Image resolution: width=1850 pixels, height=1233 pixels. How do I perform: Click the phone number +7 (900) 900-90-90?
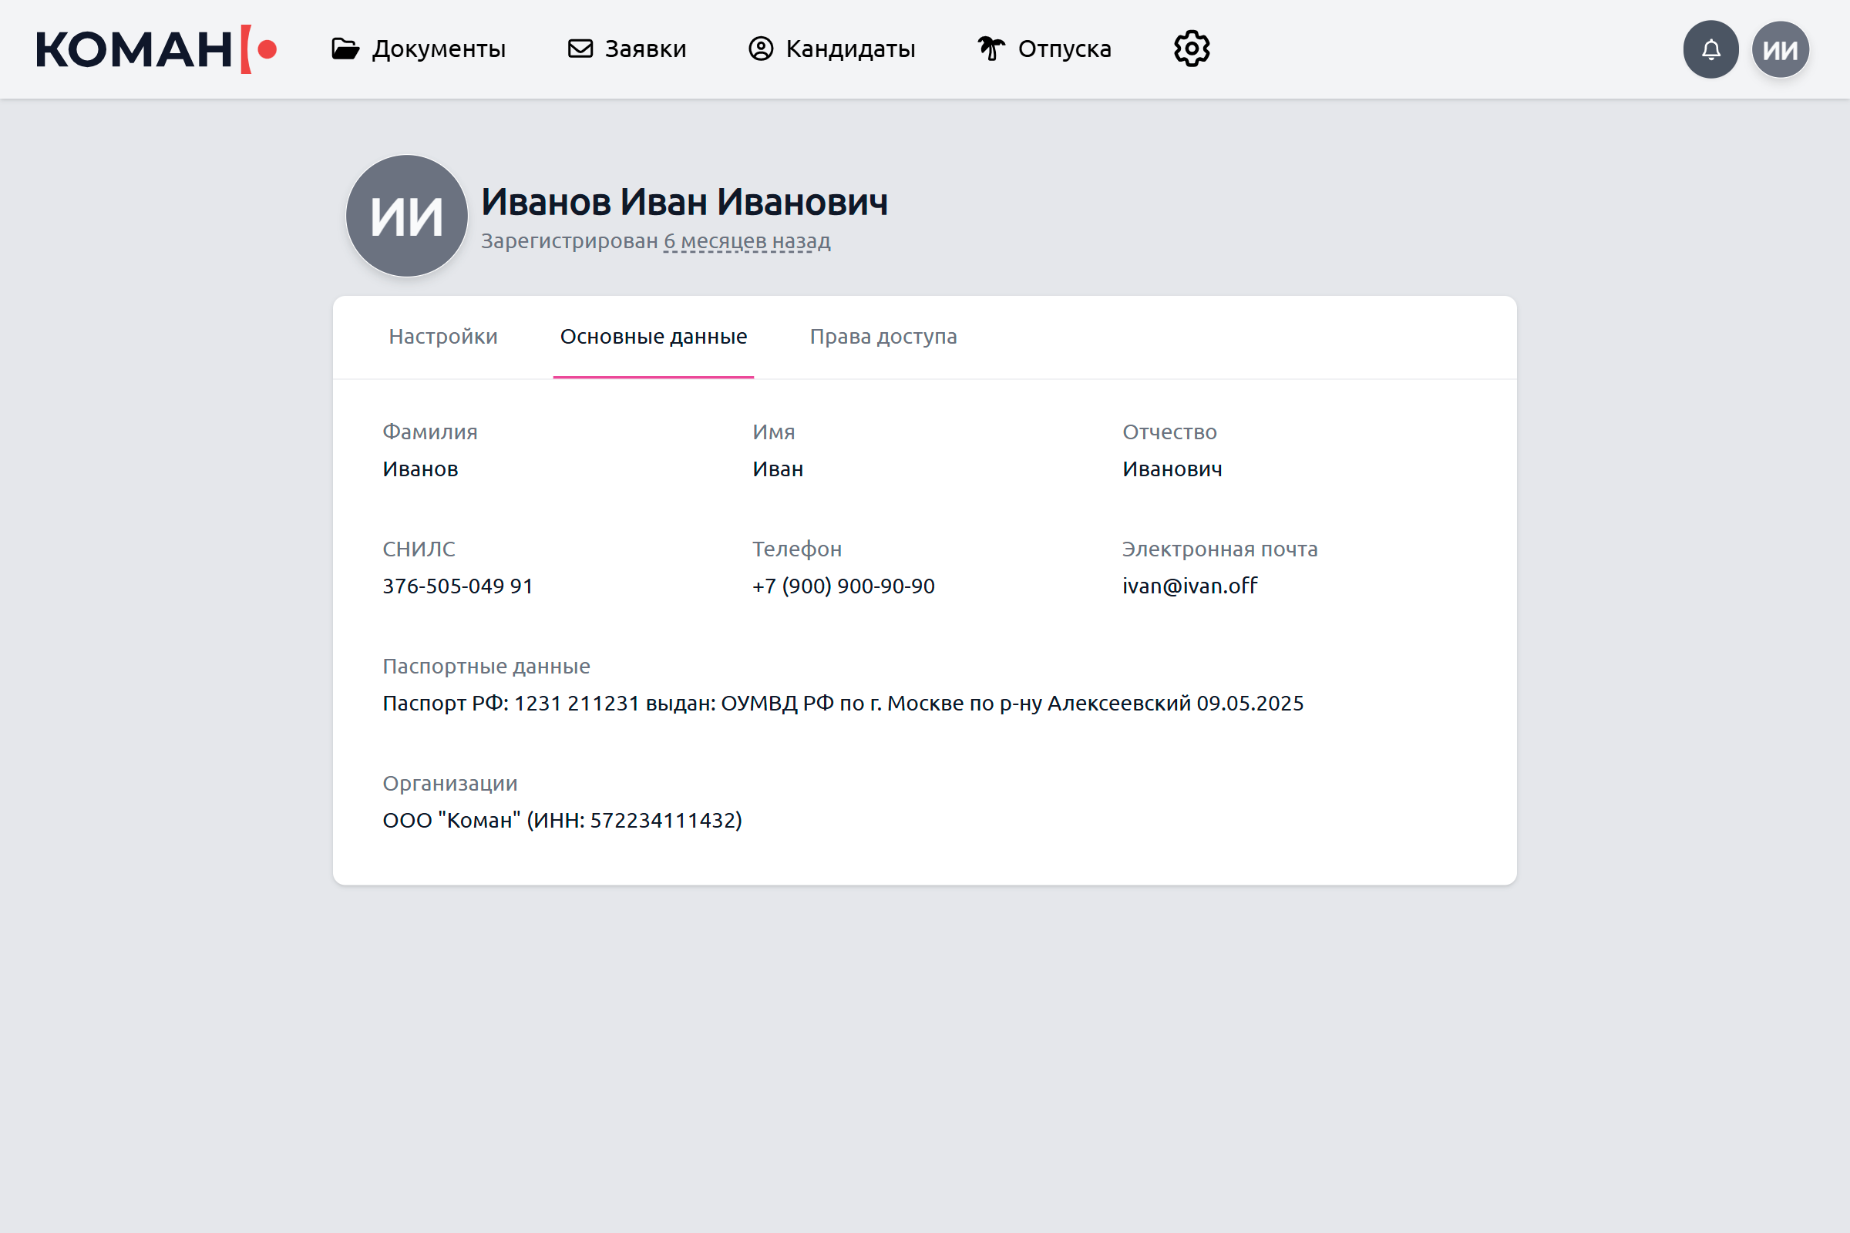pyautogui.click(x=843, y=586)
